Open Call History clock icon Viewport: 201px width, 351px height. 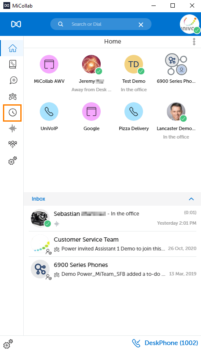click(13, 113)
